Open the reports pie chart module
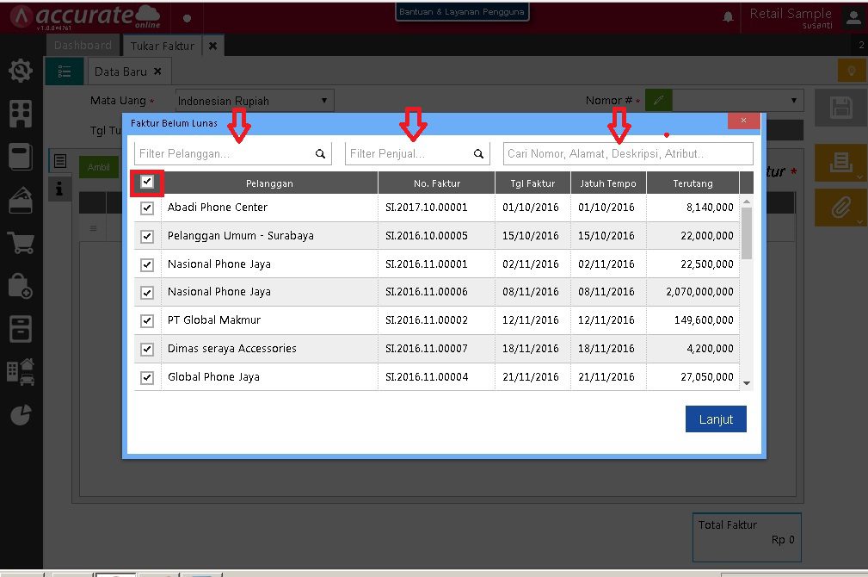The height and width of the screenshot is (577, 868). click(21, 414)
